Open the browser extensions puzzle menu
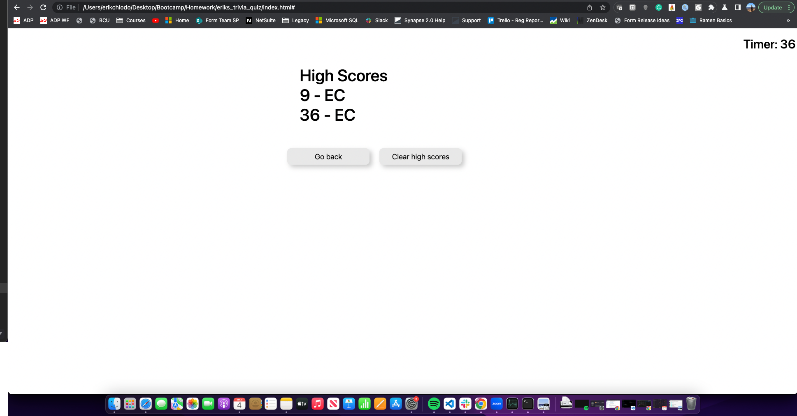The height and width of the screenshot is (416, 797). [x=711, y=7]
